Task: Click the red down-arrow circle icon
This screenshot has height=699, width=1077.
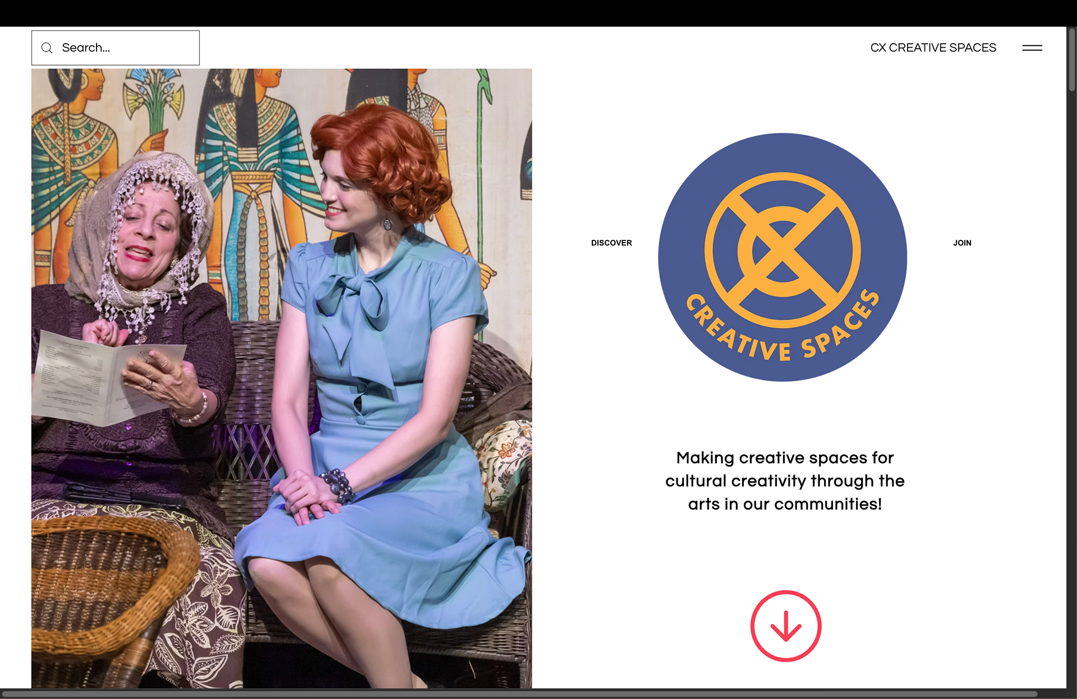Action: [x=785, y=626]
